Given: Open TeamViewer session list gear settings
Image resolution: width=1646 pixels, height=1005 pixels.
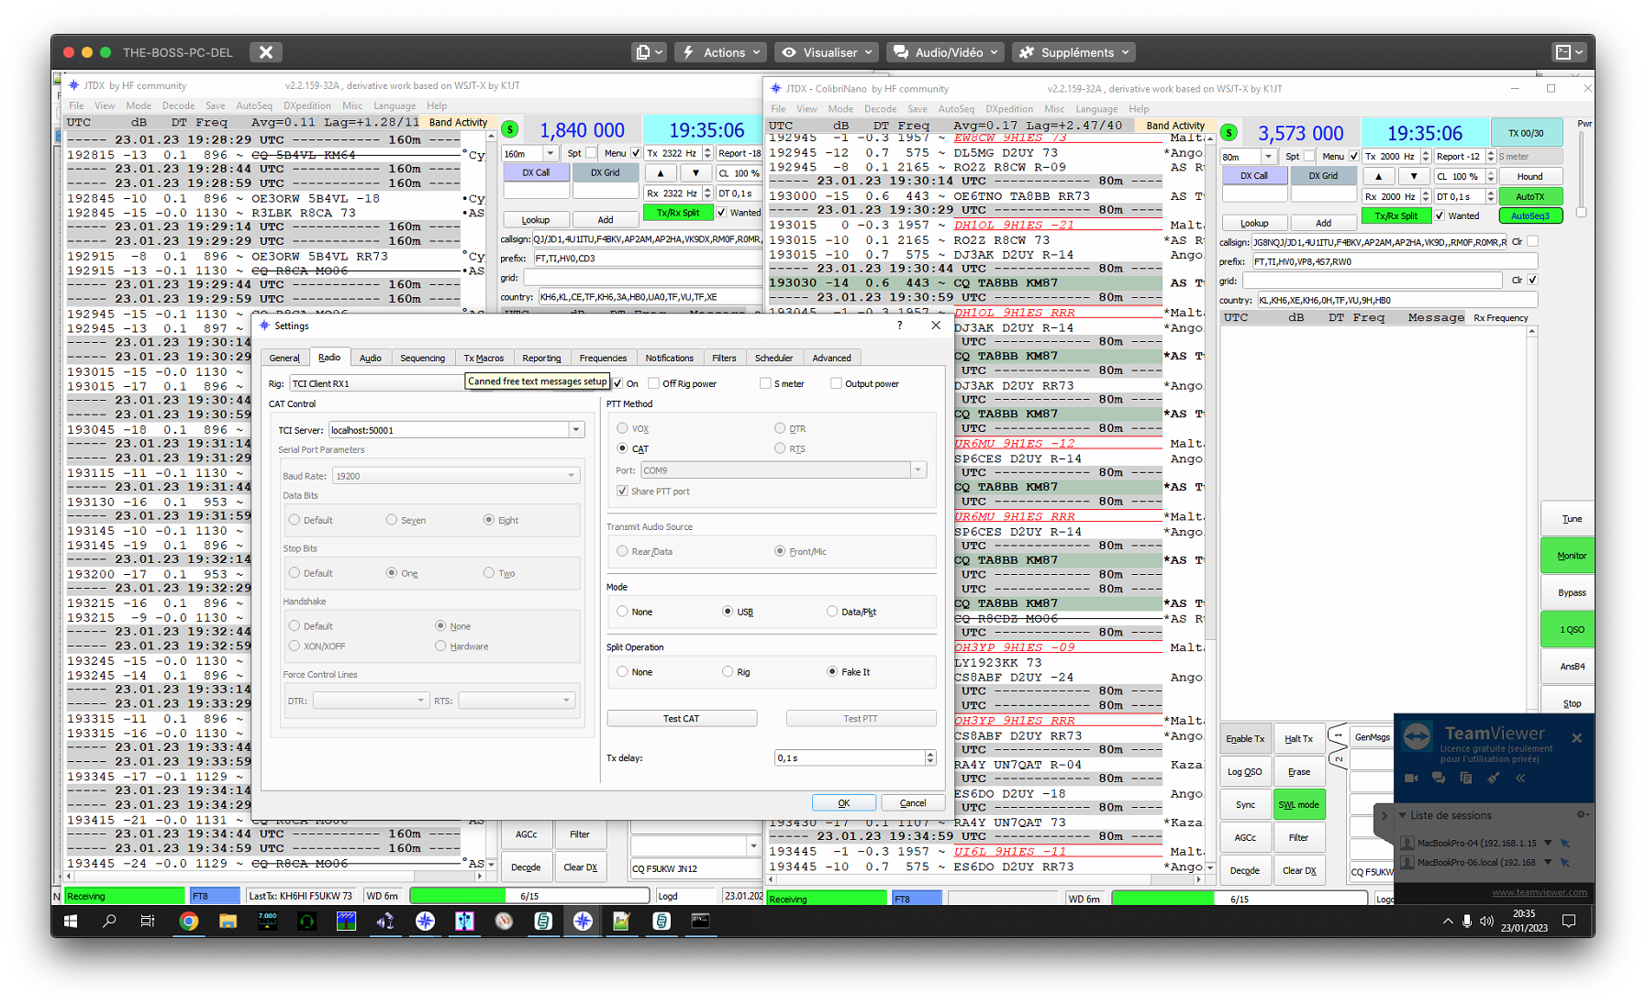Looking at the screenshot, I should click(x=1582, y=814).
